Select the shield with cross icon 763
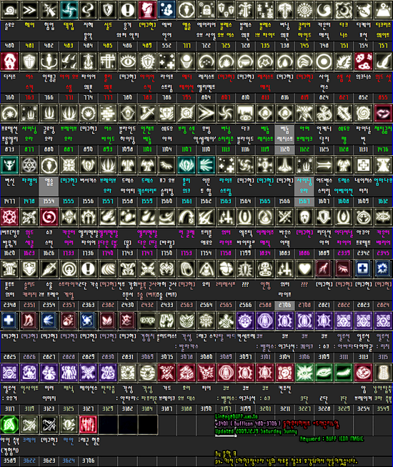Screen dimensions: 393x467 [29, 62]
